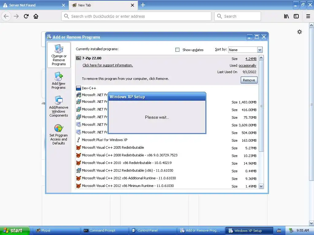The image size is (314, 235).
Task: Select Add New Programs panel
Action: pyautogui.click(x=59, y=80)
